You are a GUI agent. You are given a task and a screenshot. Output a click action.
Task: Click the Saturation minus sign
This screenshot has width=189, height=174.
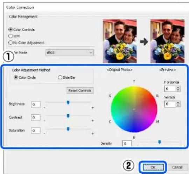[44, 134]
